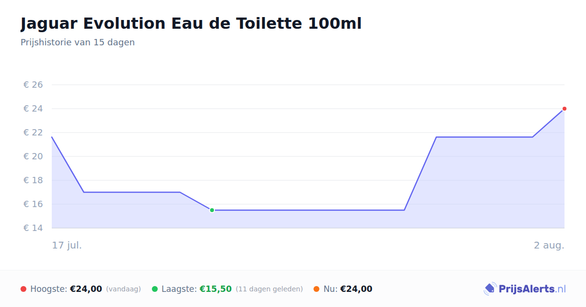586x307 pixels.
Task: Click the green lowest-price dot on the chart
Action: click(x=212, y=210)
